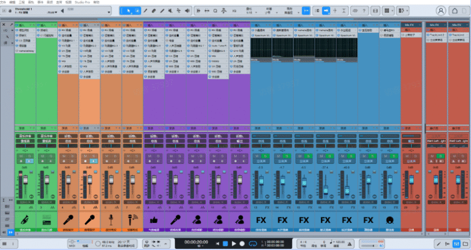
Task: Click the I/O icon in the mixer sidebar
Action: coord(5,31)
